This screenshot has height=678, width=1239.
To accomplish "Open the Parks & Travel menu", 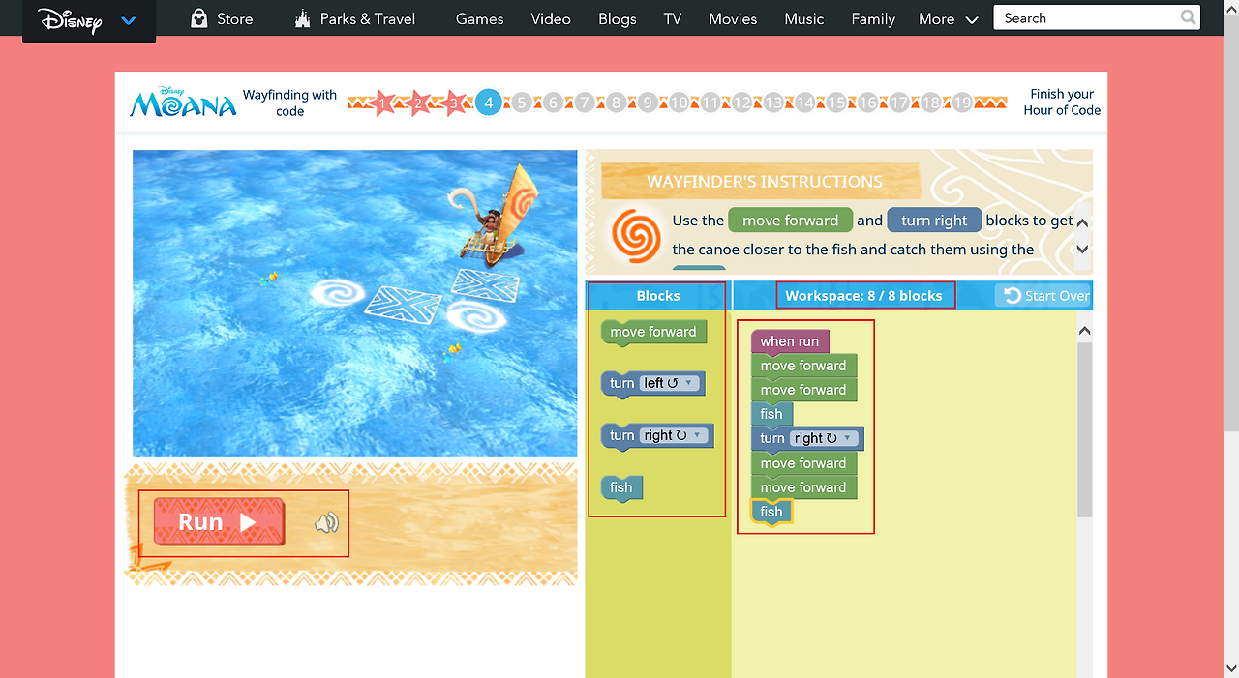I will (354, 18).
